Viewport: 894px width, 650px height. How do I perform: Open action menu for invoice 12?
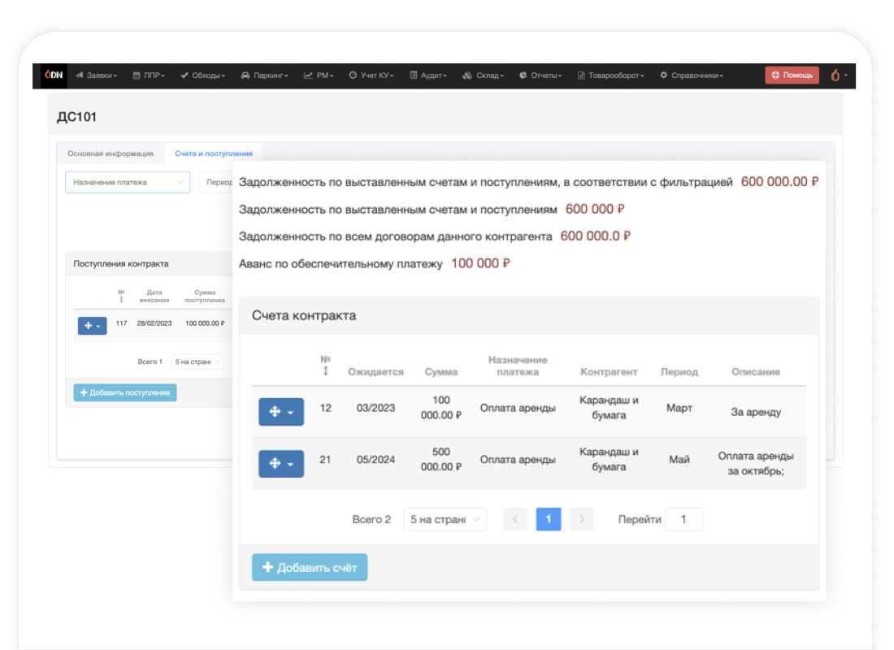click(281, 412)
